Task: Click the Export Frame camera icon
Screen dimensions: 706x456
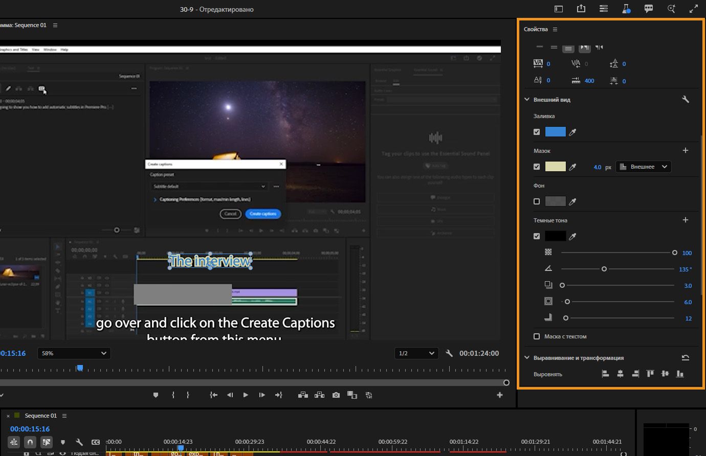Action: (336, 395)
